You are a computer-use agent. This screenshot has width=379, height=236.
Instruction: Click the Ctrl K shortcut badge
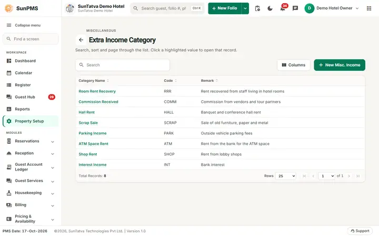pyautogui.click(x=196, y=8)
